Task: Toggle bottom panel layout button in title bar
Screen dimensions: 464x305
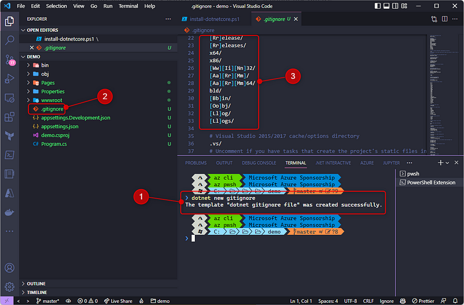Action: click(387, 6)
